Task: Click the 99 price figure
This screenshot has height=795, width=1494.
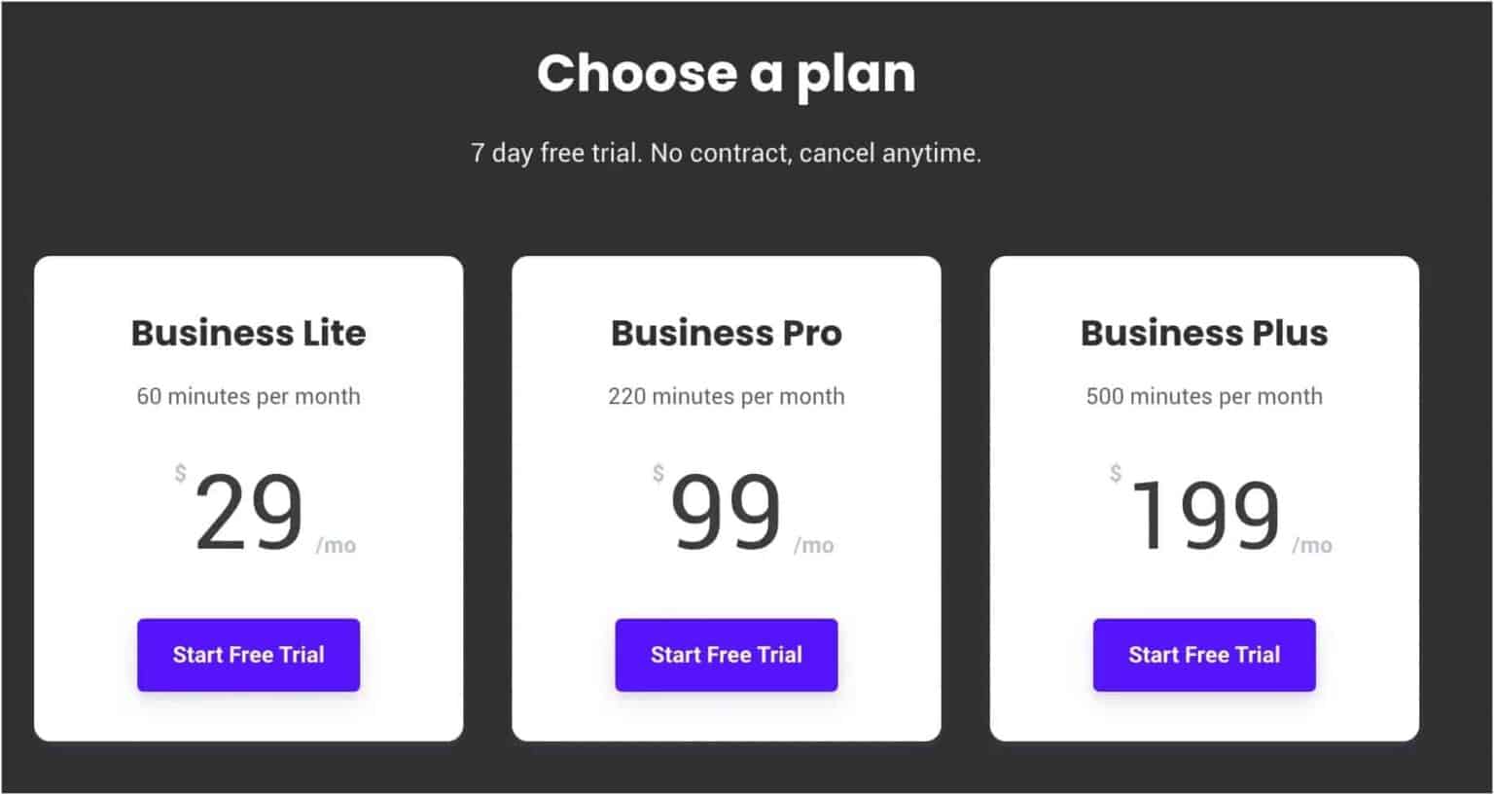Action: coord(726,513)
